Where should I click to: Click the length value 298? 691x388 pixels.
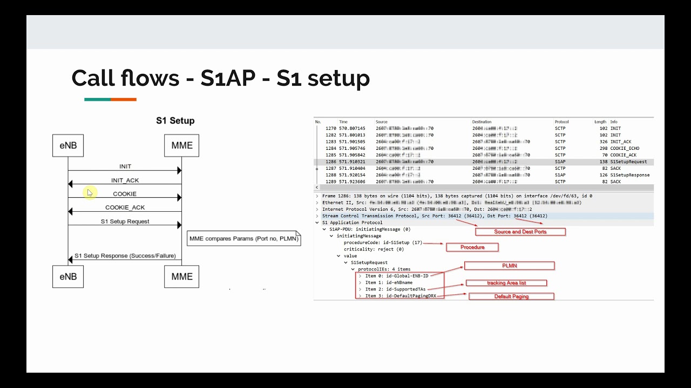click(x=604, y=148)
